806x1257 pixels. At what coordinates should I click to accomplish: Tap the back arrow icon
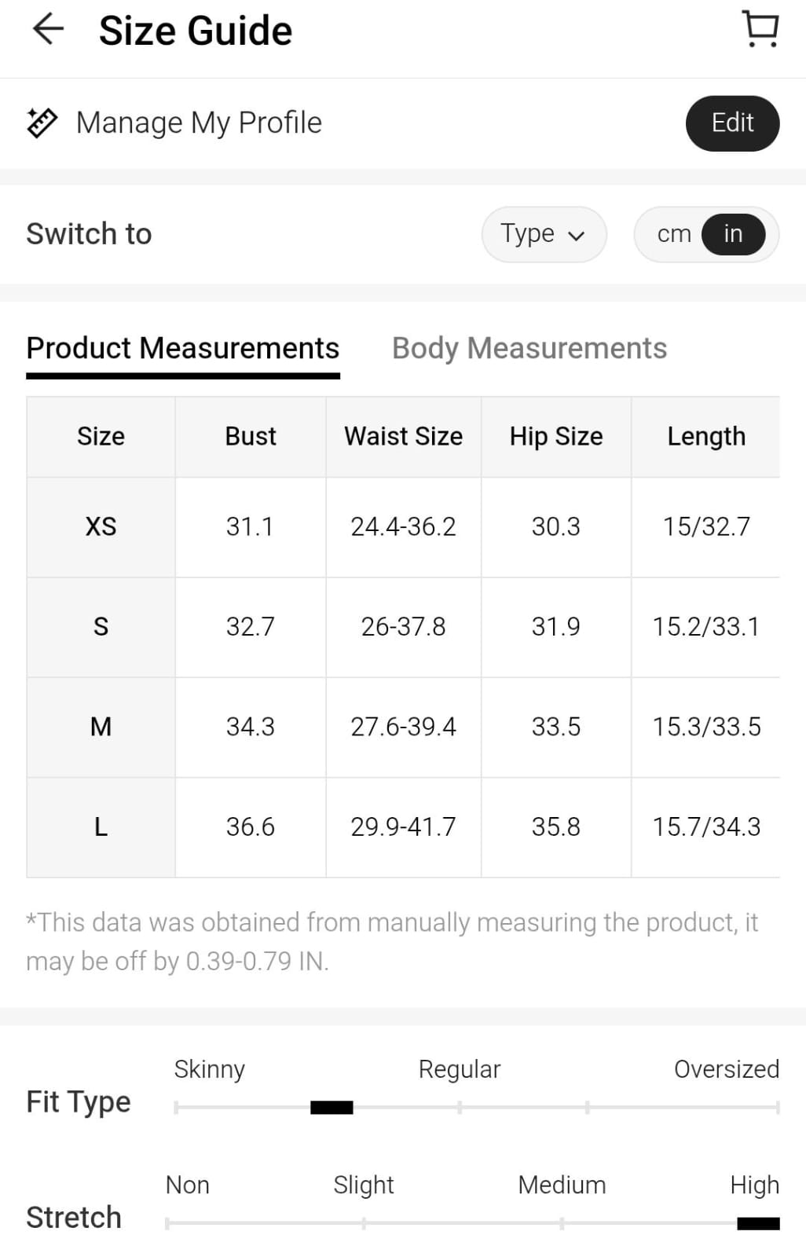pos(48,30)
